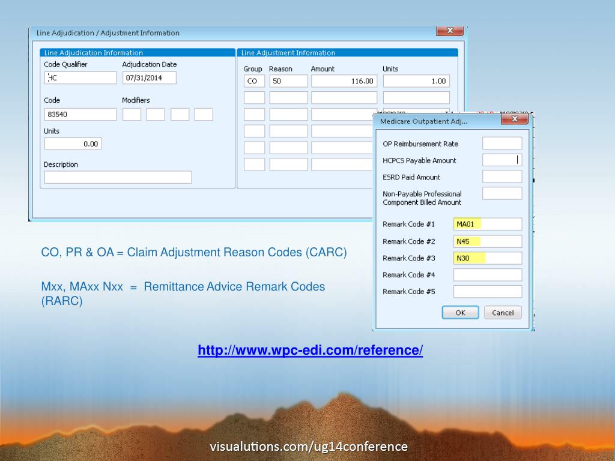The height and width of the screenshot is (461, 615).
Task: Click the ESRD Paid Amount field
Action: pyautogui.click(x=502, y=177)
